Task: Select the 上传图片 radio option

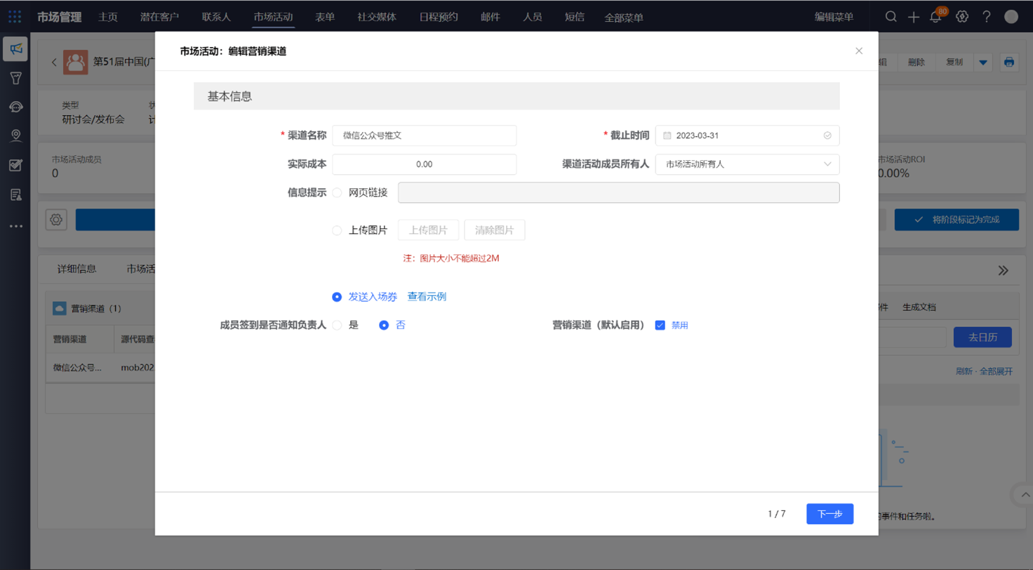Action: [x=338, y=230]
